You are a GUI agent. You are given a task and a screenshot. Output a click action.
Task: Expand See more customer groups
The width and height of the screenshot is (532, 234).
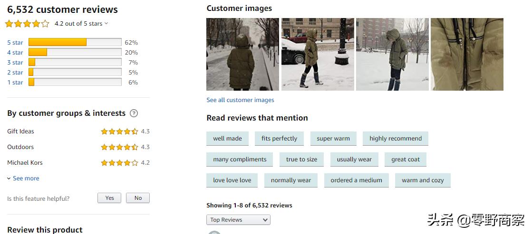(23, 178)
